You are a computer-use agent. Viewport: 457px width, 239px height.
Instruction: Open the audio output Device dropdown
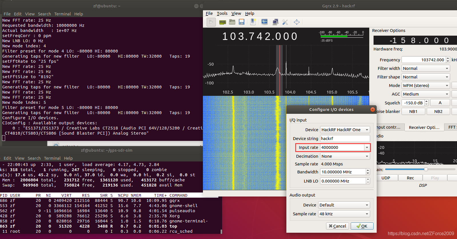click(344, 205)
